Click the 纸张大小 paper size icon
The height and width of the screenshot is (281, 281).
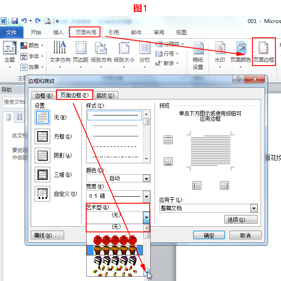(x=124, y=47)
